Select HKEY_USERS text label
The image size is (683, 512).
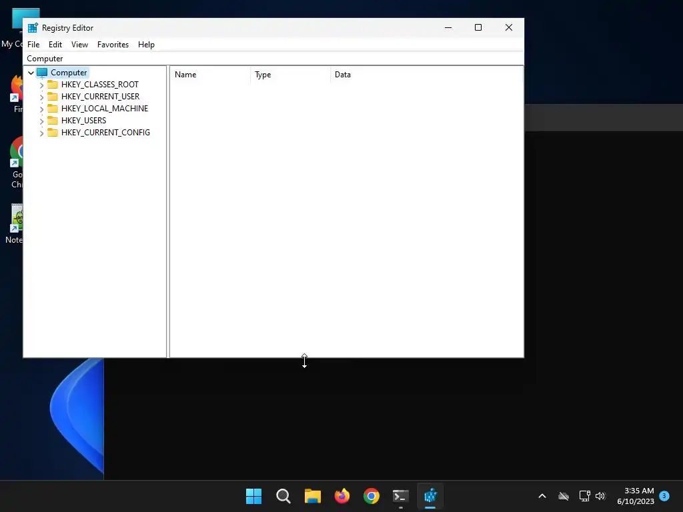pyautogui.click(x=83, y=120)
